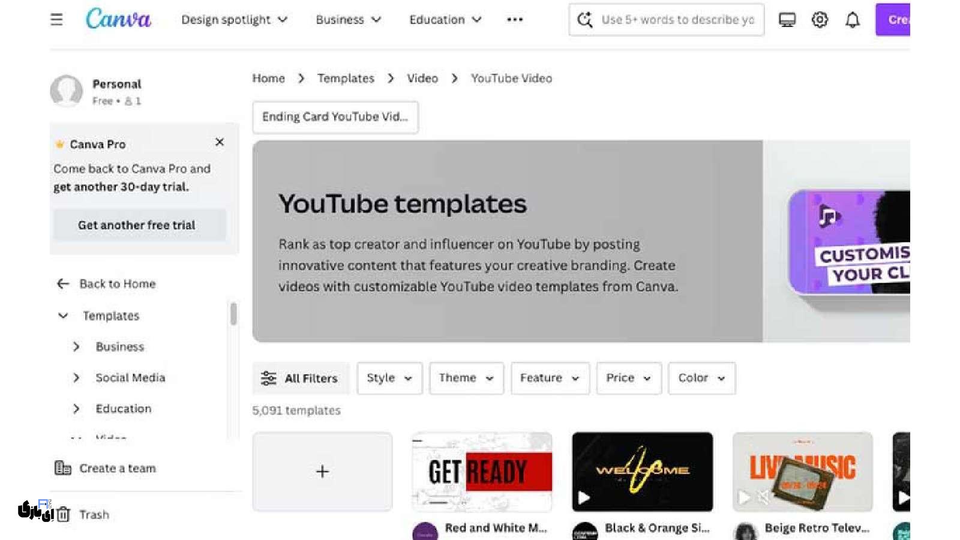
Task: Click the YouTube Video breadcrumb
Action: pos(511,78)
